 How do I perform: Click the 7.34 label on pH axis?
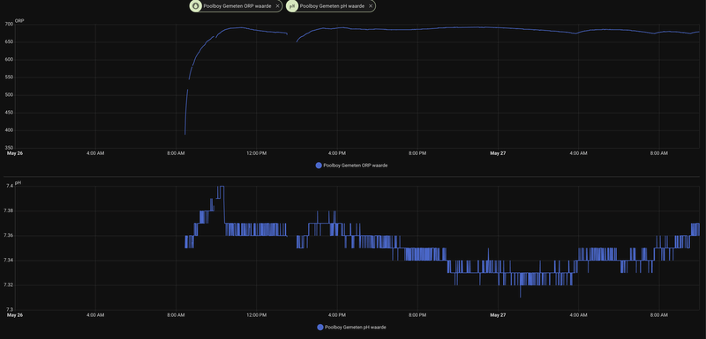pos(8,260)
